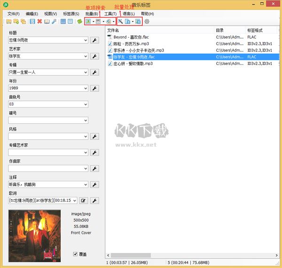Click the 作曲家 input field
Image resolution: width=282 pixels, height=268 pixels.
click(x=48, y=169)
